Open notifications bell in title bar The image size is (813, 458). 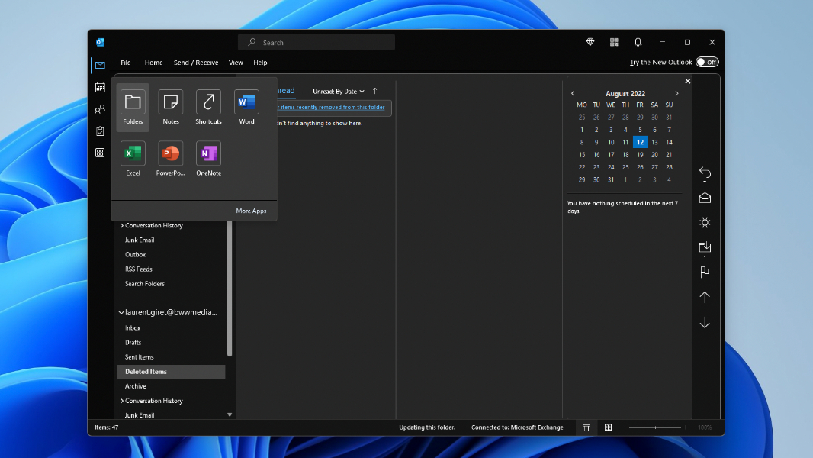click(x=638, y=42)
